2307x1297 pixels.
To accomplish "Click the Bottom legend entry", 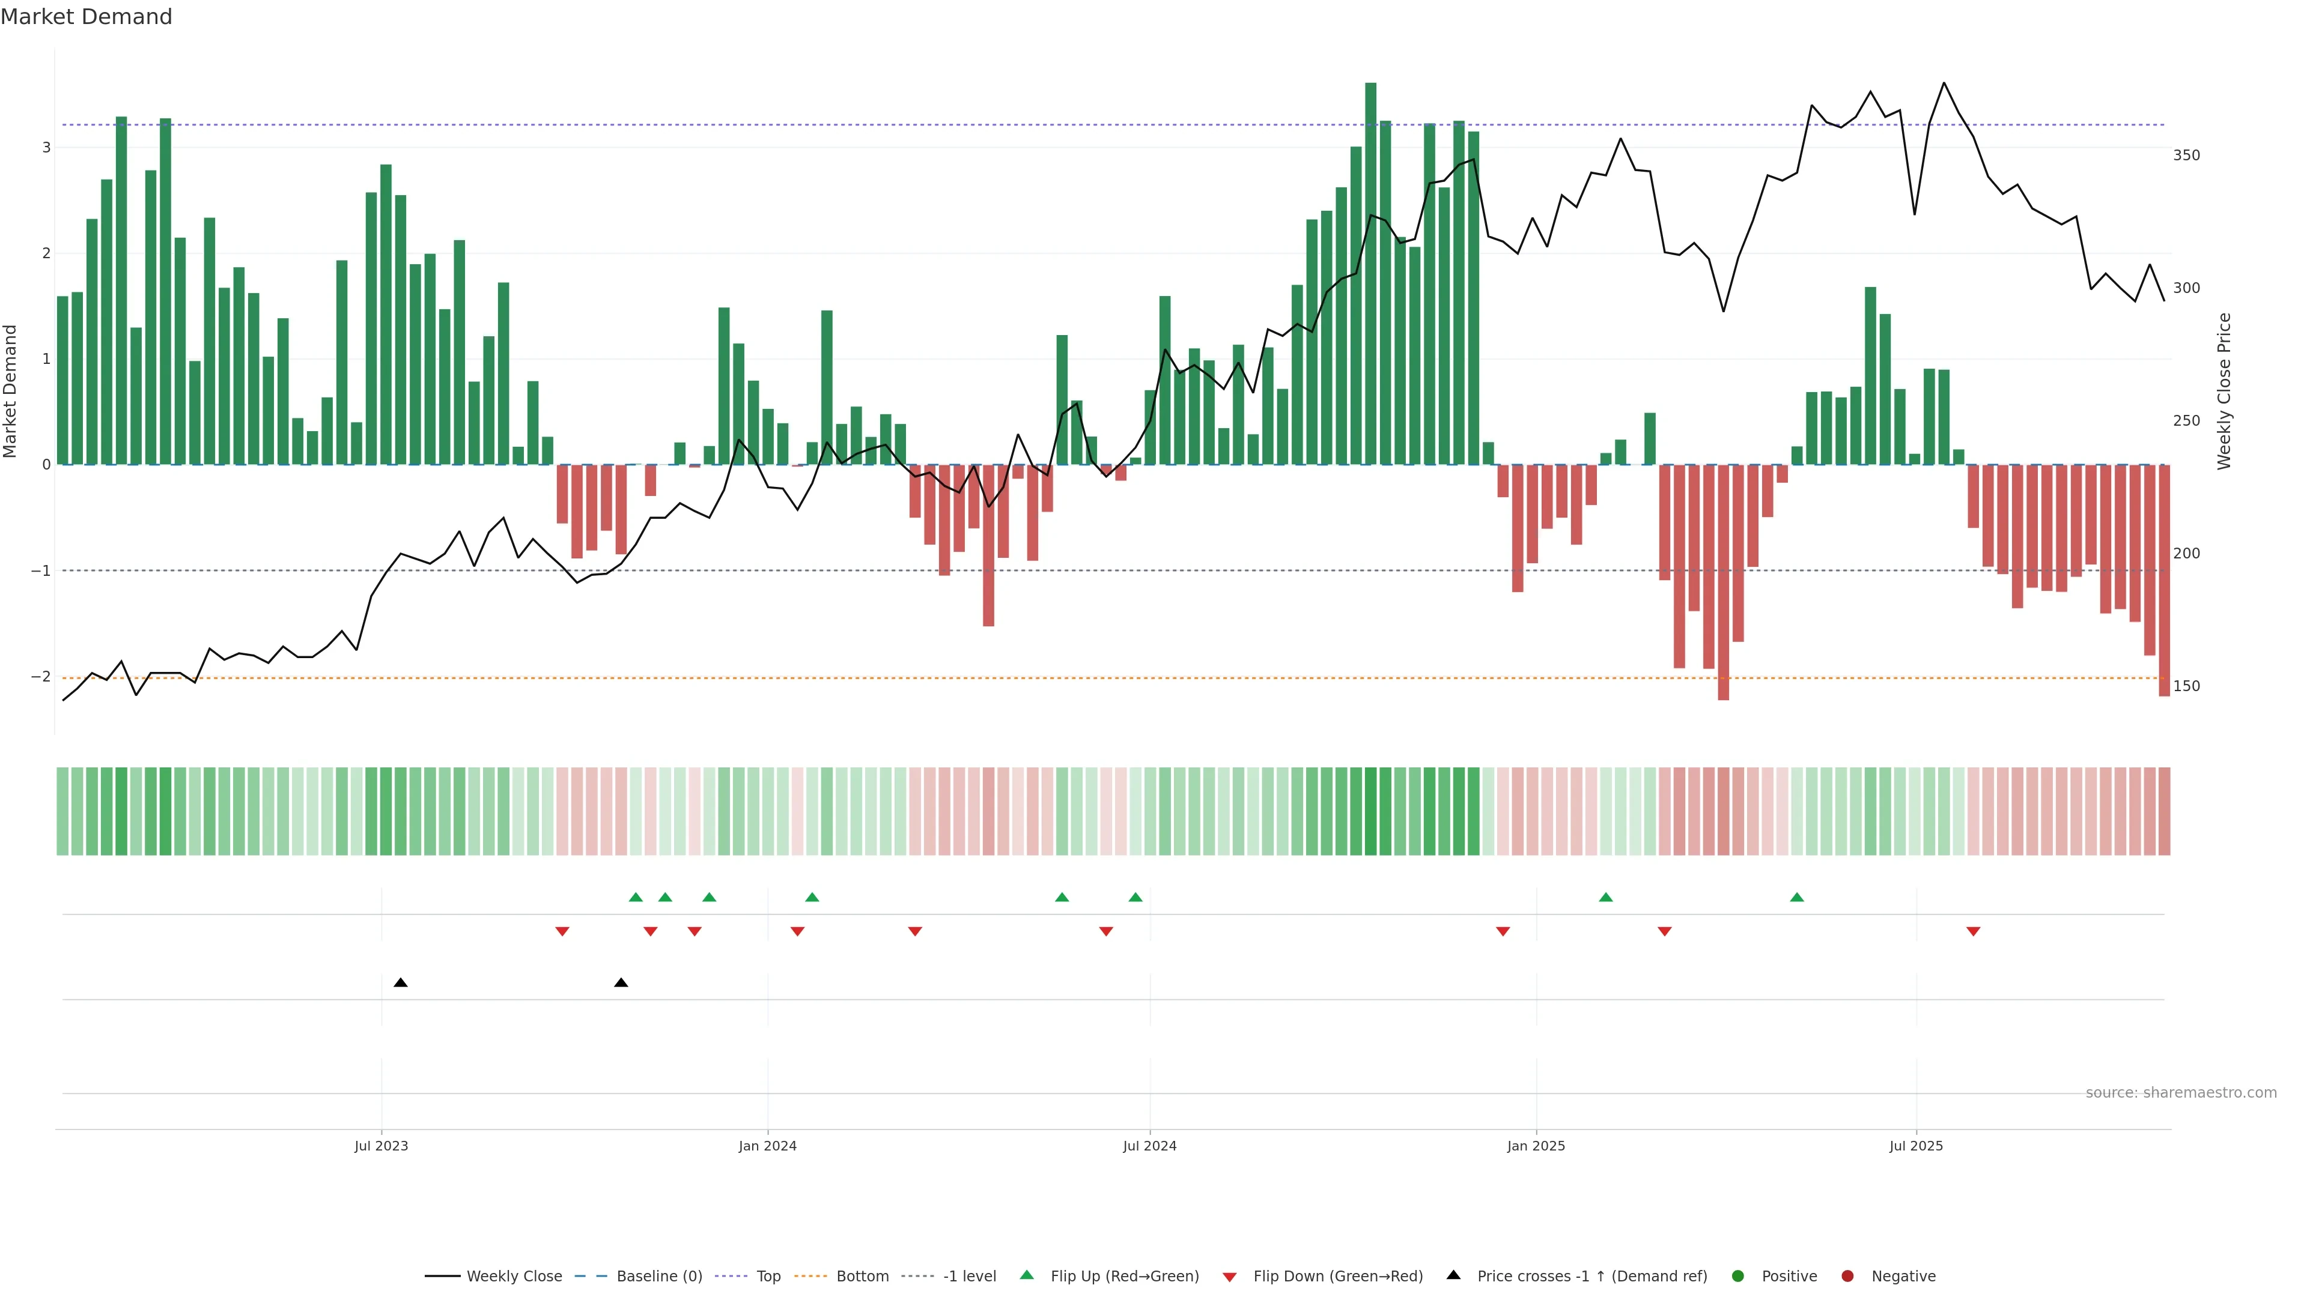I will coord(862,1275).
